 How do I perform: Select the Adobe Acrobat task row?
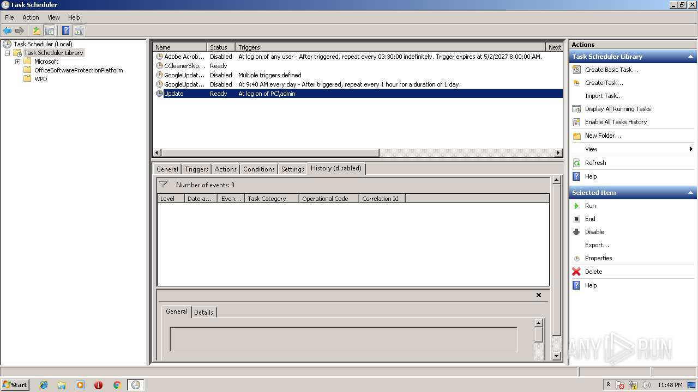pos(358,57)
